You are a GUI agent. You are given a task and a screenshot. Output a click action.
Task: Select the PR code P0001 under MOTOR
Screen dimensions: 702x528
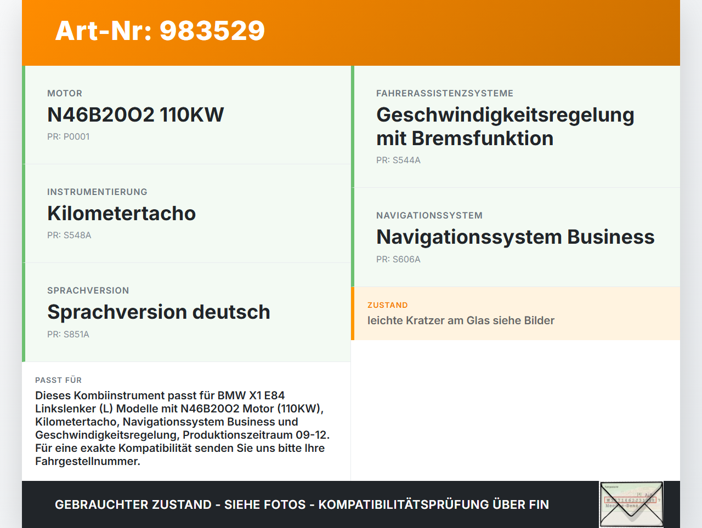click(x=68, y=136)
